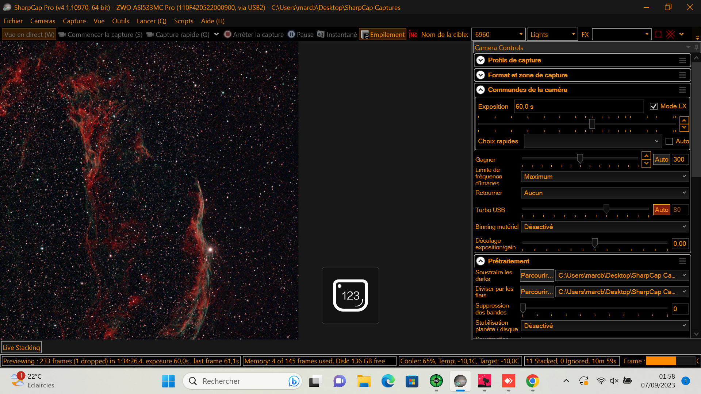Screen dimensions: 701x394
Task: Expand the Profils de capture section
Action: pyautogui.click(x=481, y=60)
